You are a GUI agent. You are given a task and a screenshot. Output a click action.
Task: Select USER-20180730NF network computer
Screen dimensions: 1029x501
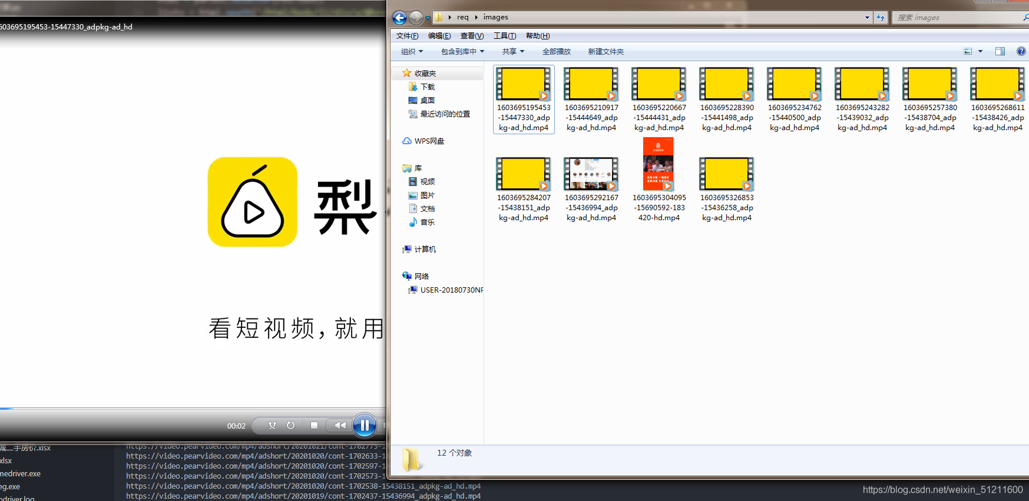coord(445,290)
